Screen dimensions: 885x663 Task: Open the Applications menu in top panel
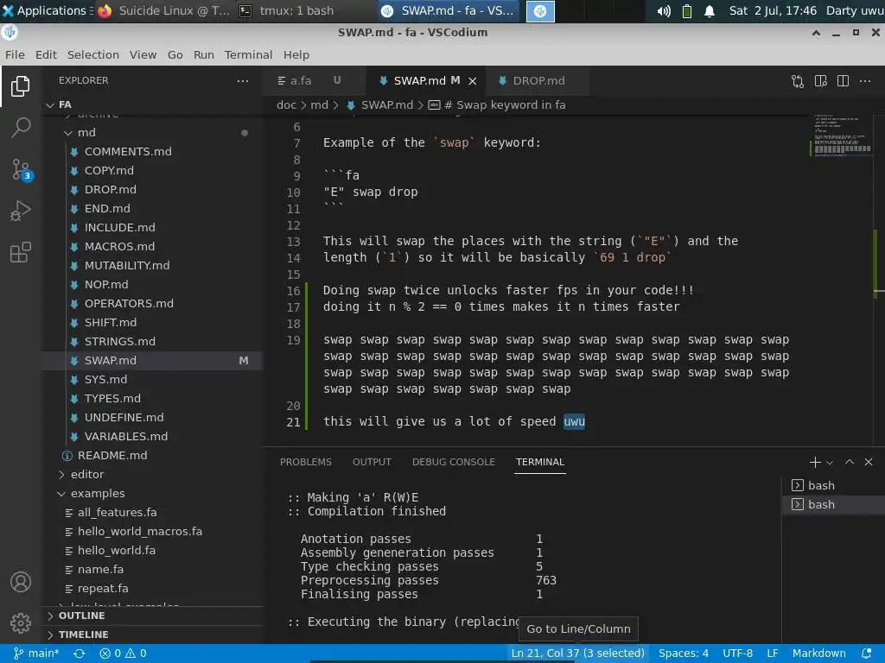45,10
